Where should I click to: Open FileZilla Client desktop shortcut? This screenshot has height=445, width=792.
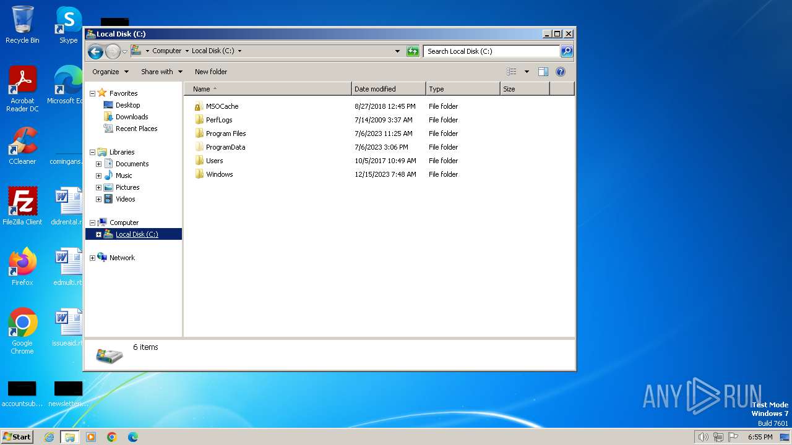(22, 206)
